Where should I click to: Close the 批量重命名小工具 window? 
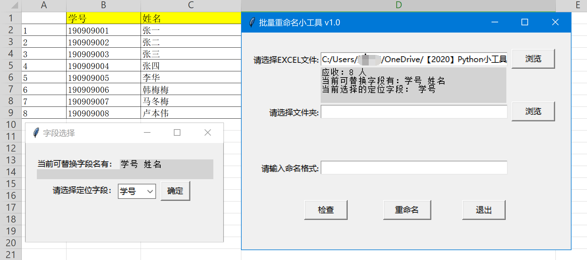pos(555,22)
